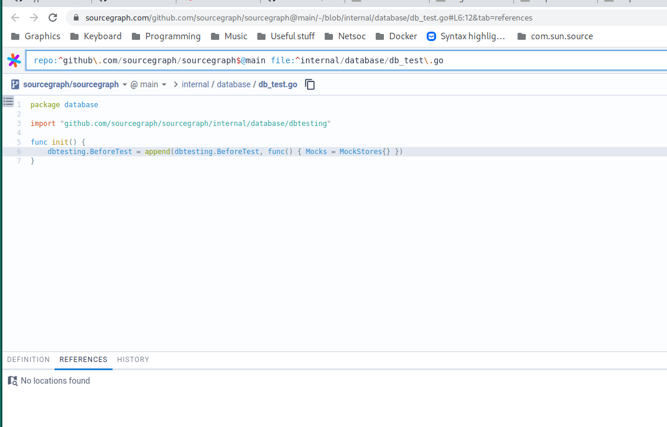Switch to the DEFINITION tab
This screenshot has width=667, height=427.
29,360
